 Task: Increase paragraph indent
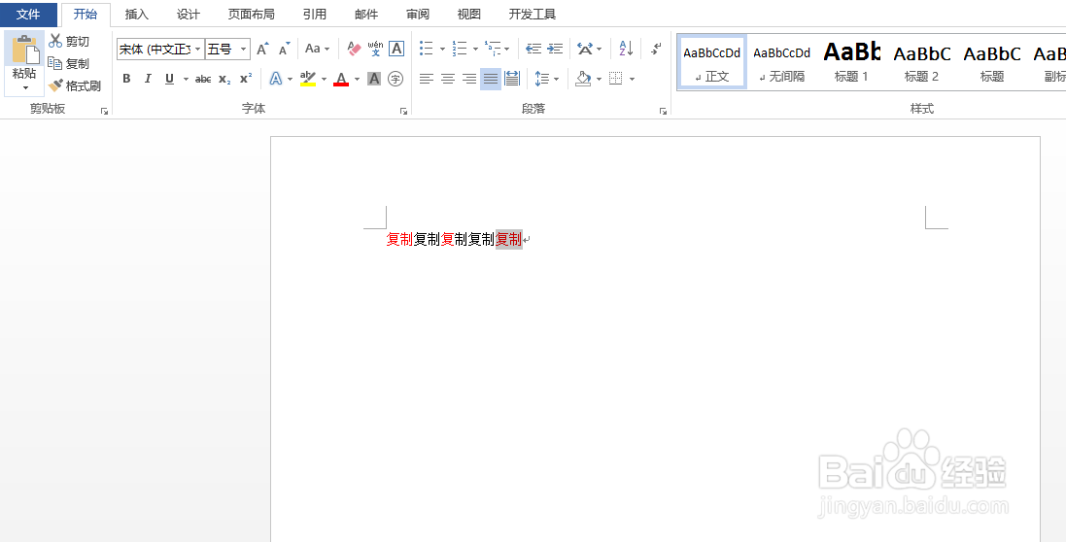tap(556, 49)
